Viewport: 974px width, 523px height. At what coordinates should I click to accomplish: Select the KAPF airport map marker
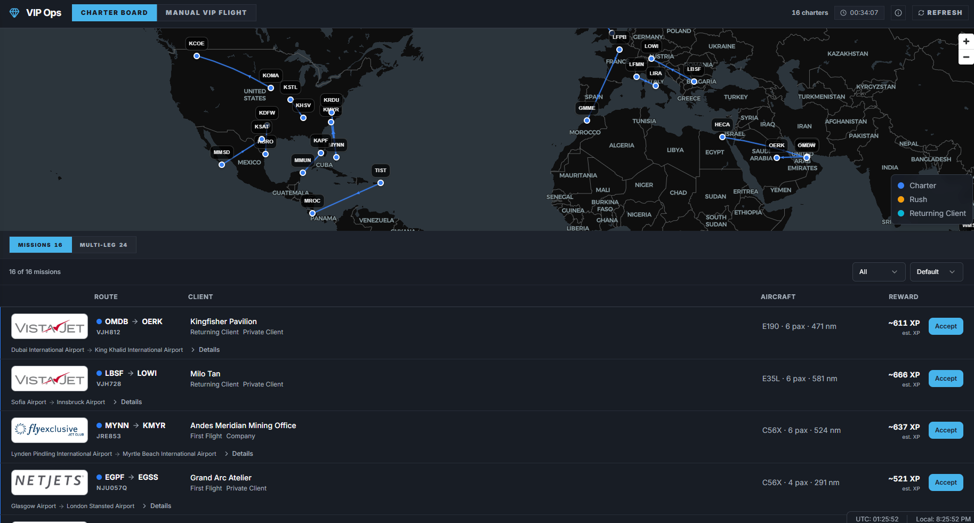[x=321, y=153]
